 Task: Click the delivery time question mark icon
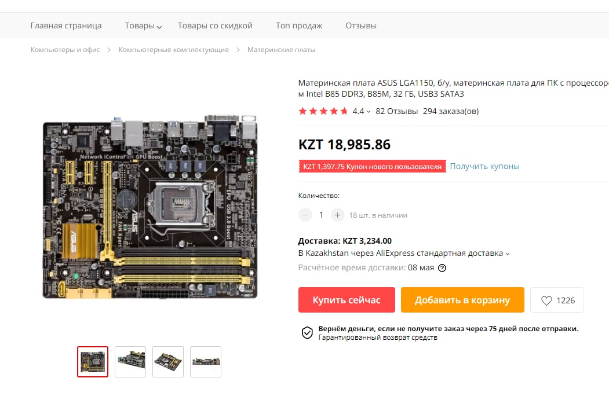click(442, 268)
